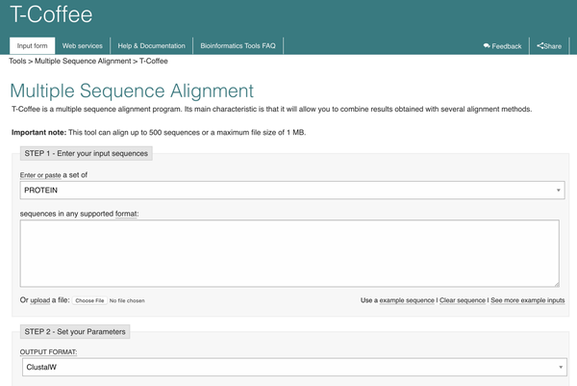This screenshot has height=386, width=577.
Task: Click the Feedback speech bubble icon
Action: point(487,46)
